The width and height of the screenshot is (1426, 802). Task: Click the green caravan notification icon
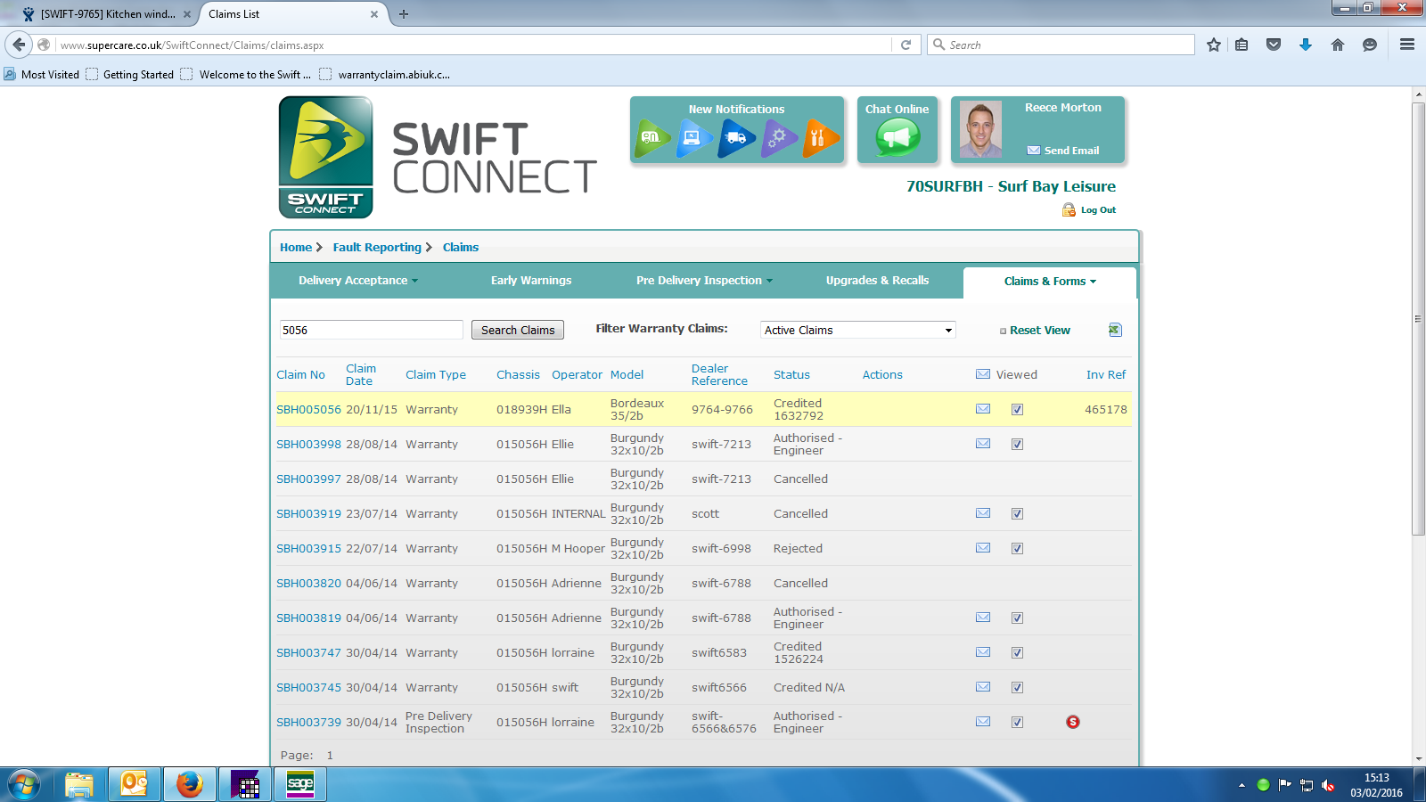pyautogui.click(x=652, y=138)
